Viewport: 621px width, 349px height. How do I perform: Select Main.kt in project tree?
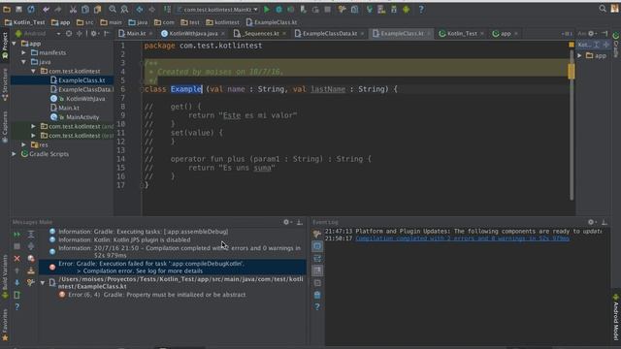point(65,108)
